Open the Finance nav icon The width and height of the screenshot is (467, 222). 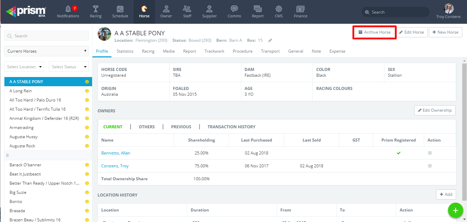[x=300, y=8]
